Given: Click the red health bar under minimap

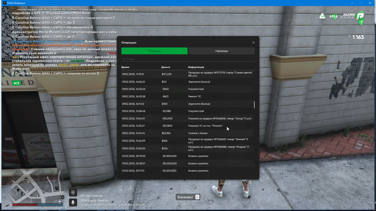Looking at the screenshot, I should [25, 205].
